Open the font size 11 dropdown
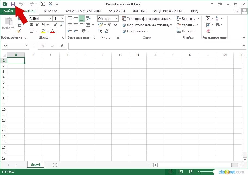The width and height of the screenshot is (248, 175). coord(62,19)
